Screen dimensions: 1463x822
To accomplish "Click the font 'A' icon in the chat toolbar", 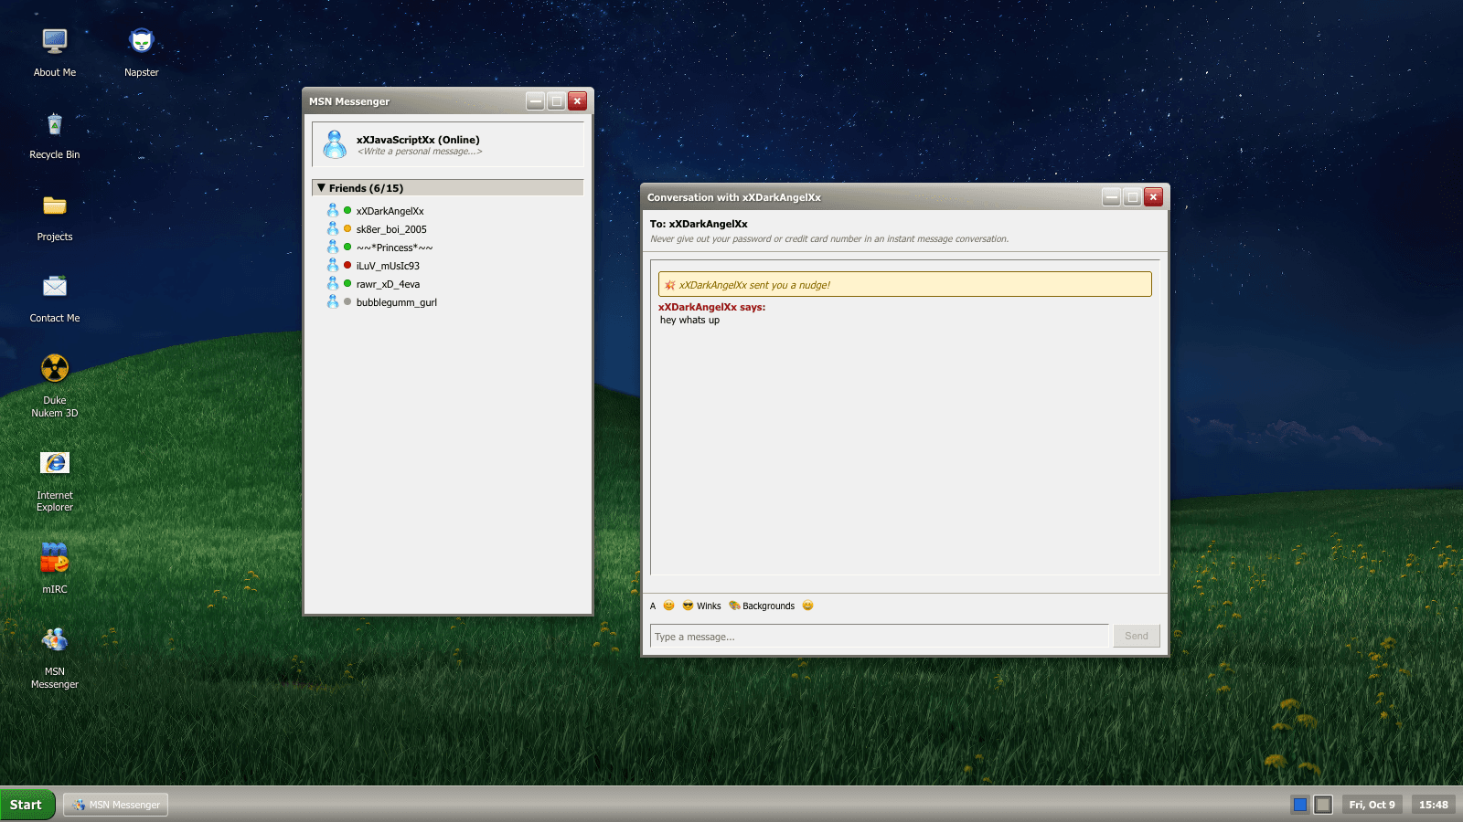I will [653, 606].
